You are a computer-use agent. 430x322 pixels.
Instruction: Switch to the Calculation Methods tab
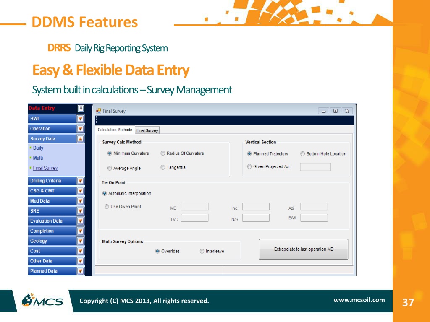tap(115, 130)
